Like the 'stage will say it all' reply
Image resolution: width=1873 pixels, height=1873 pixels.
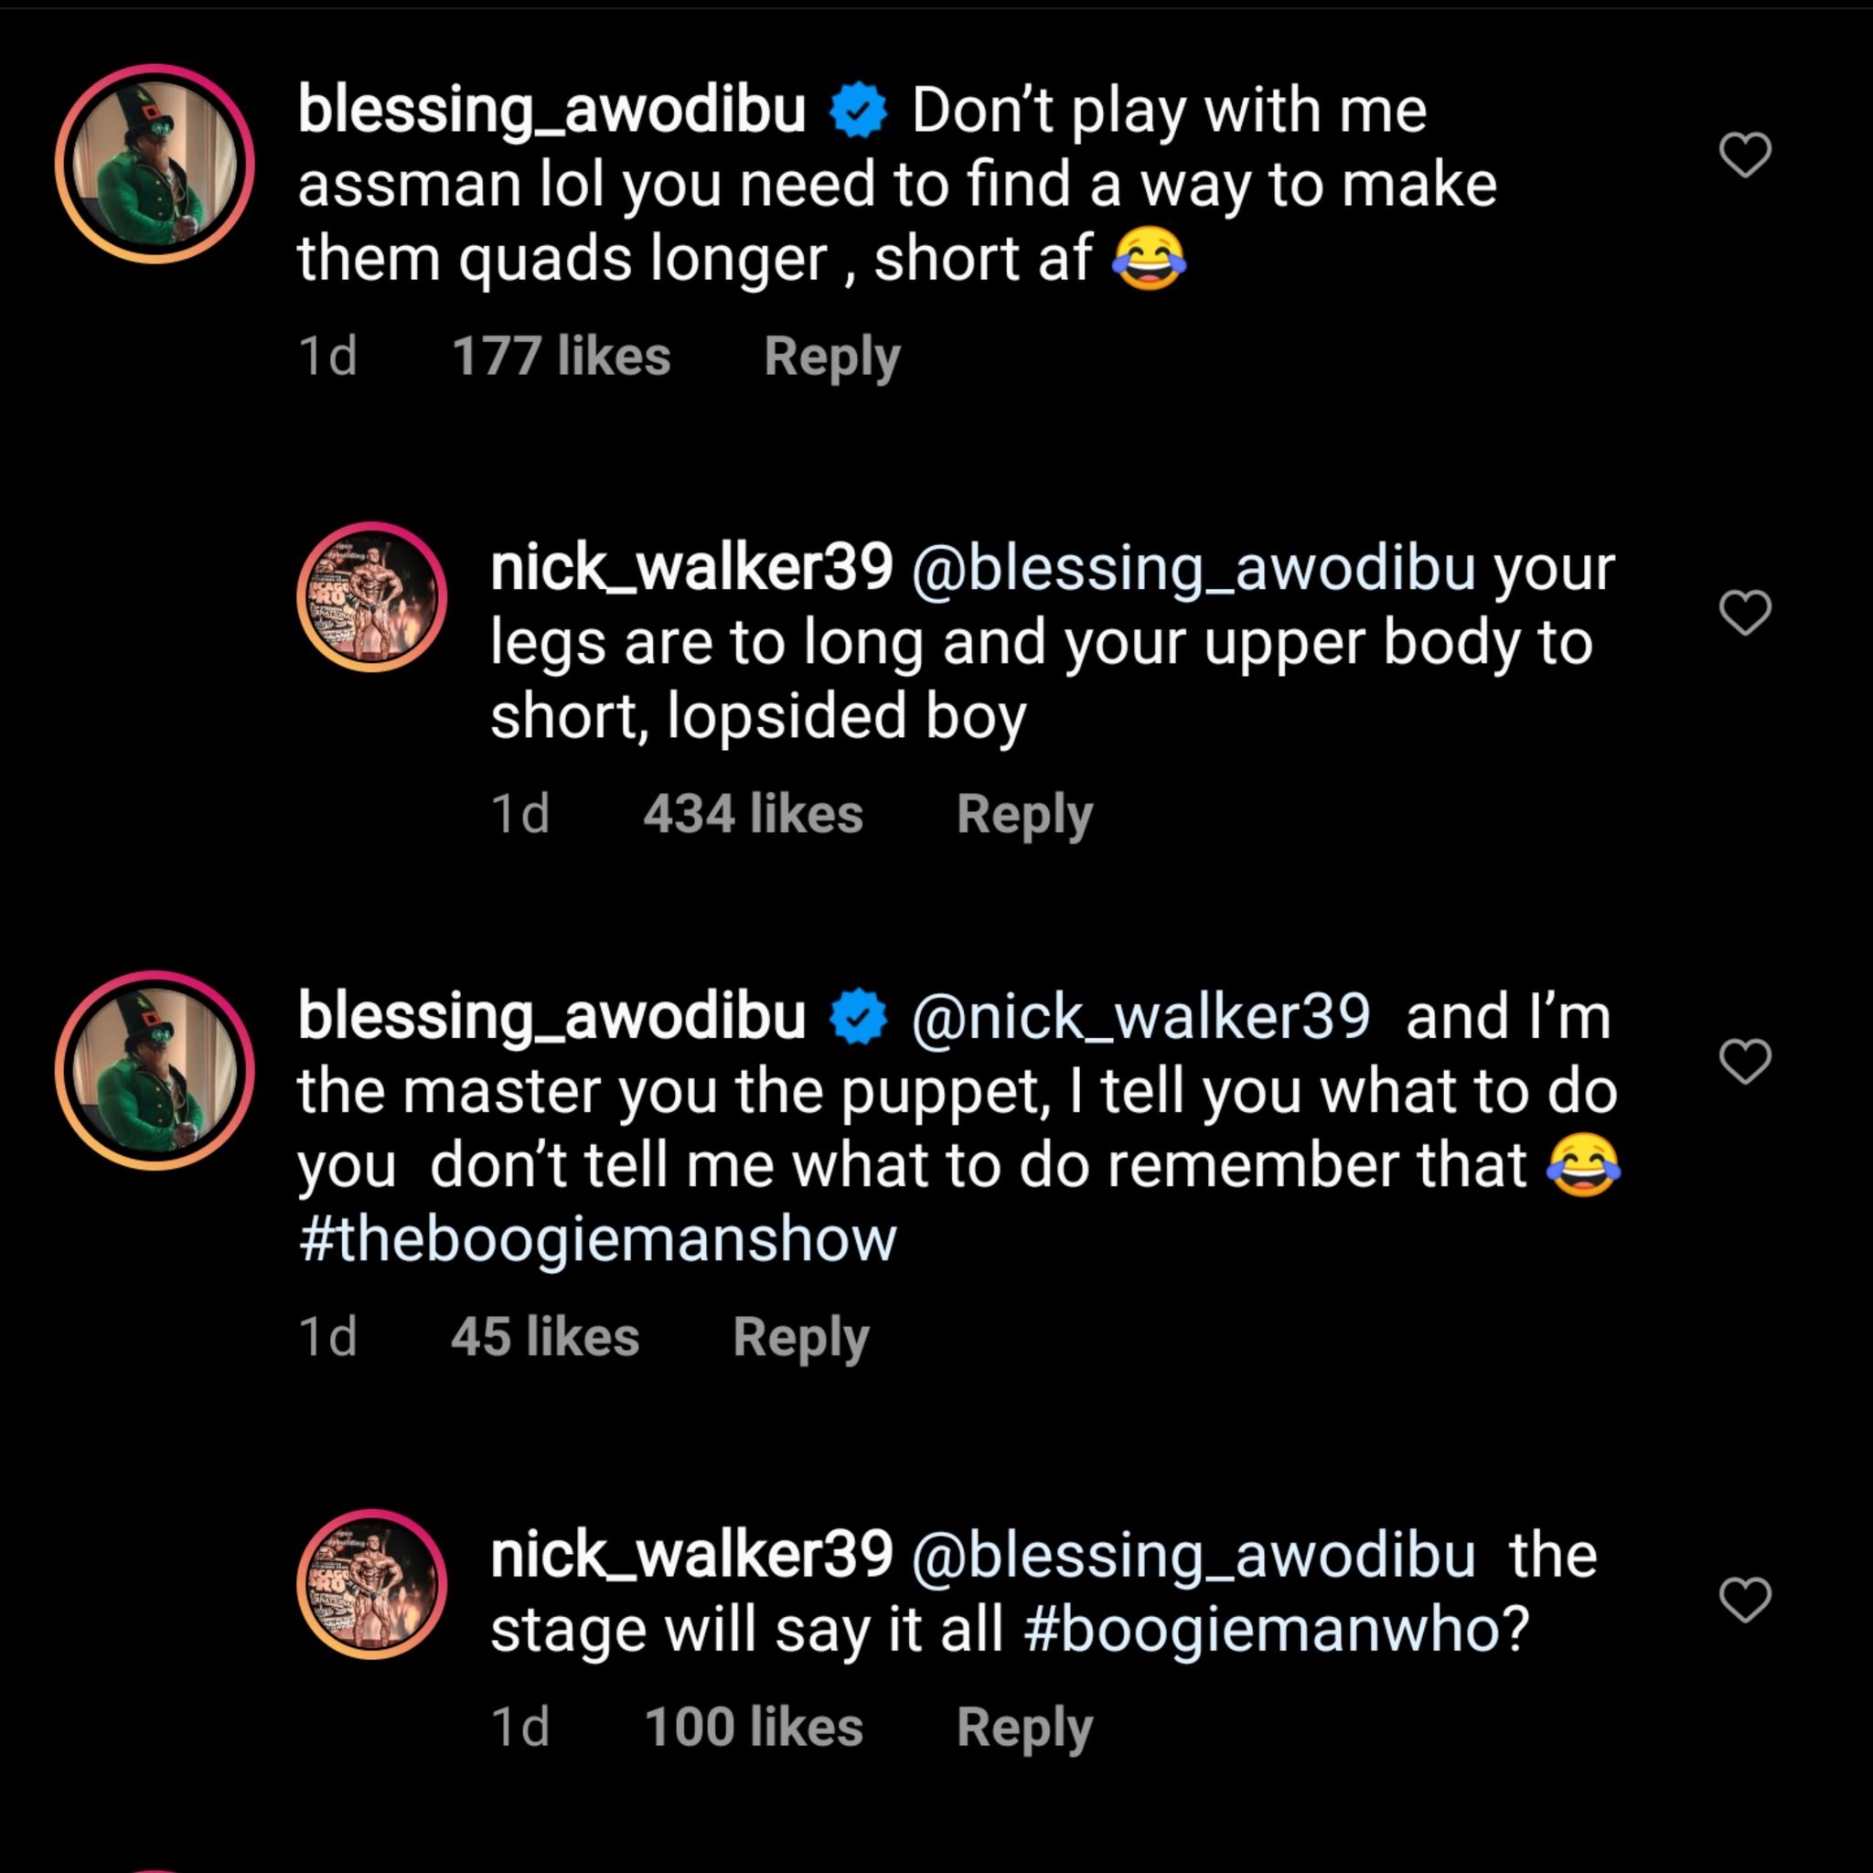(x=1745, y=1599)
